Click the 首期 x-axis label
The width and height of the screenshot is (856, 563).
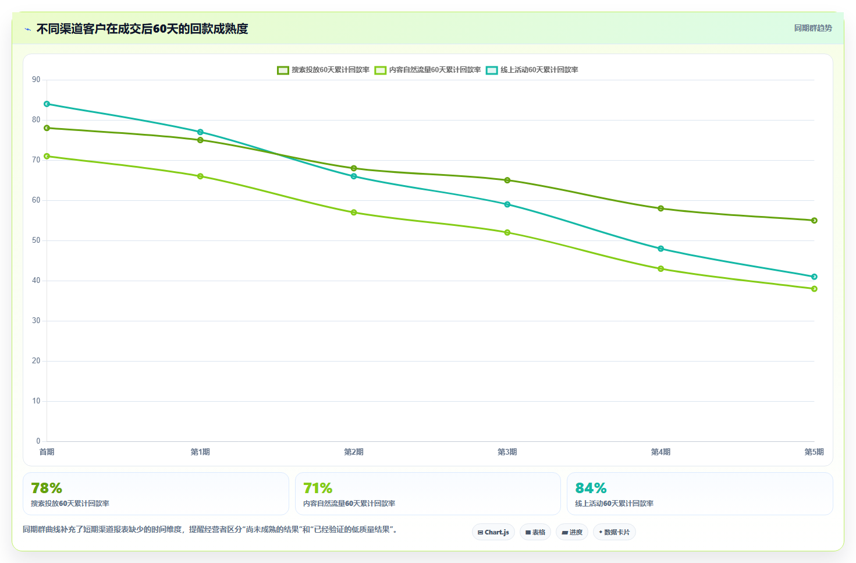click(x=47, y=452)
